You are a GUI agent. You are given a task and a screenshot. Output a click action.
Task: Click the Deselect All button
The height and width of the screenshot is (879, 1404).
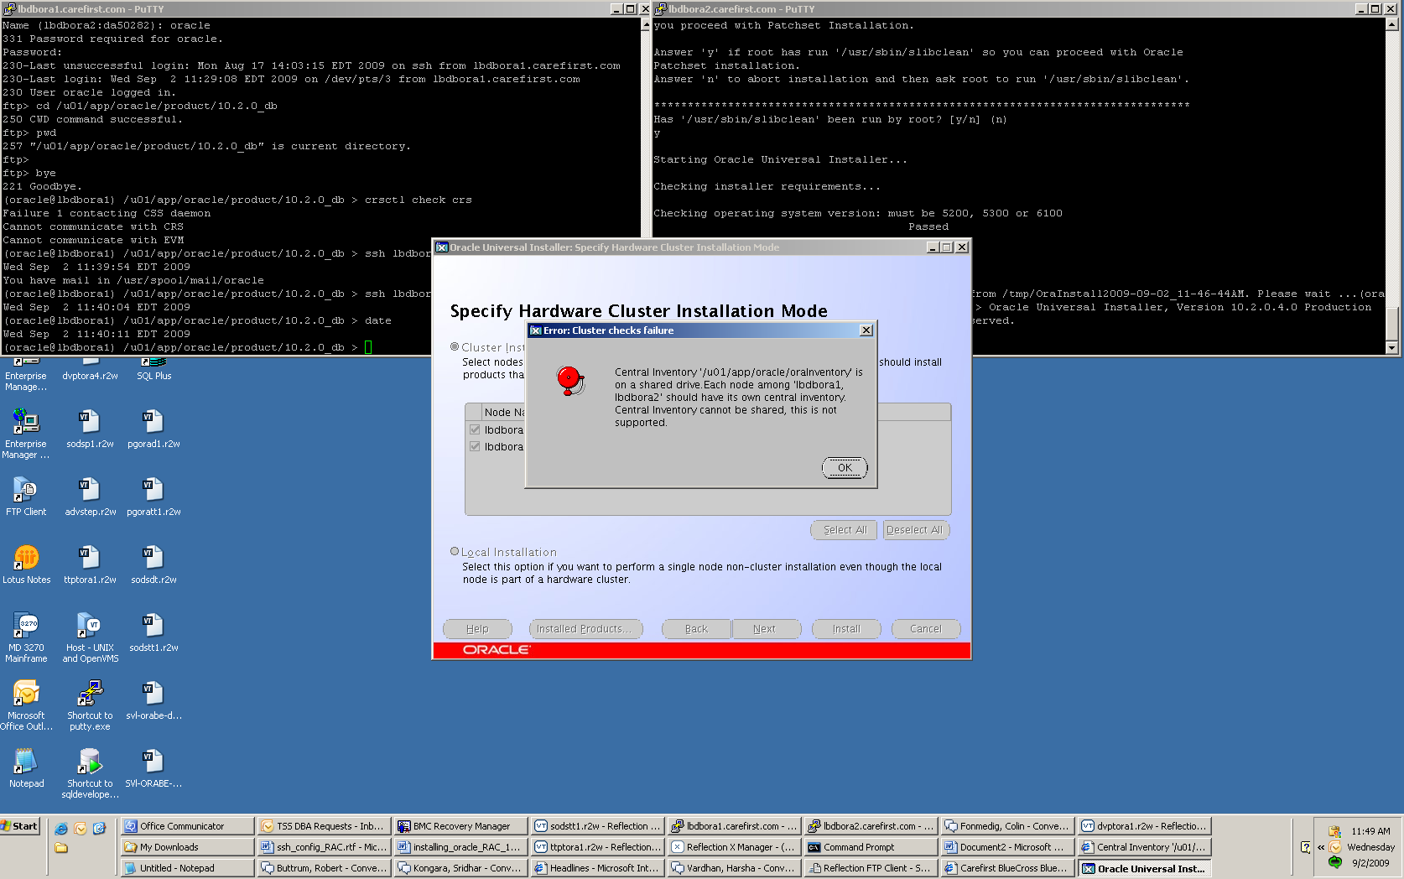pos(914,530)
